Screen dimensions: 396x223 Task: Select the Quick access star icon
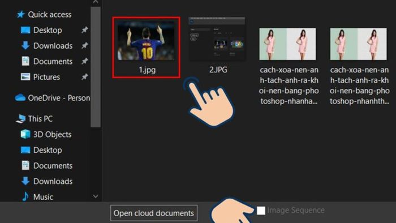(20, 14)
